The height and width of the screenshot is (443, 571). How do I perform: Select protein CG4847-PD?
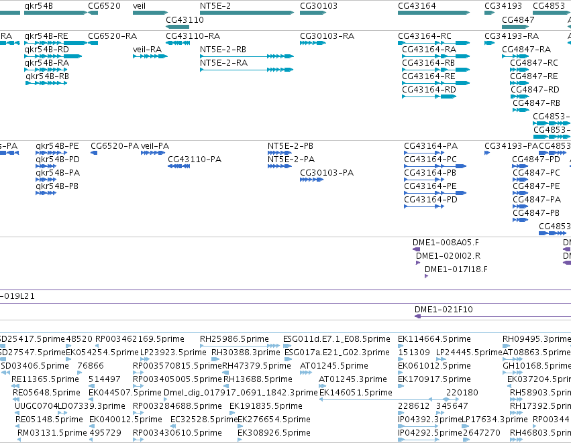(x=536, y=160)
